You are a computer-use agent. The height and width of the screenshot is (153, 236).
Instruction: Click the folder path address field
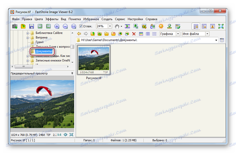click(x=147, y=40)
